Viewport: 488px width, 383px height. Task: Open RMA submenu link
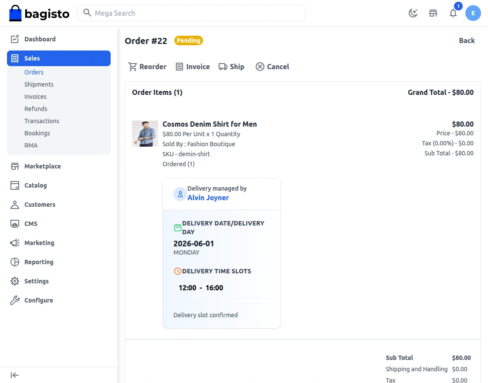coord(31,145)
